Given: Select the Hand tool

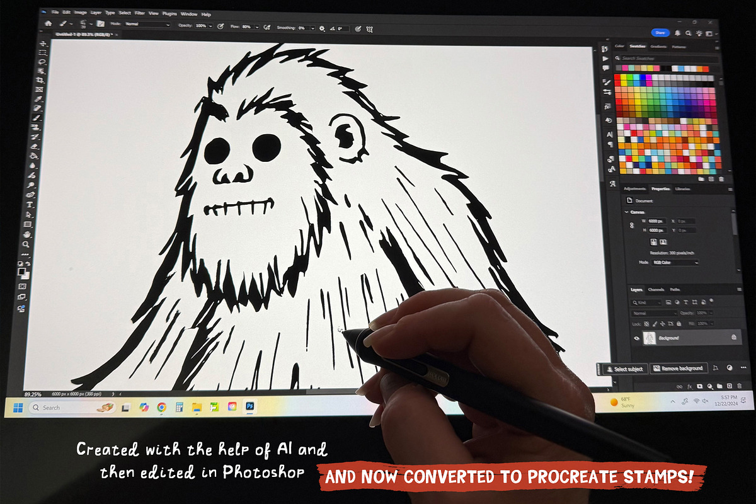Looking at the screenshot, I should click(x=28, y=234).
